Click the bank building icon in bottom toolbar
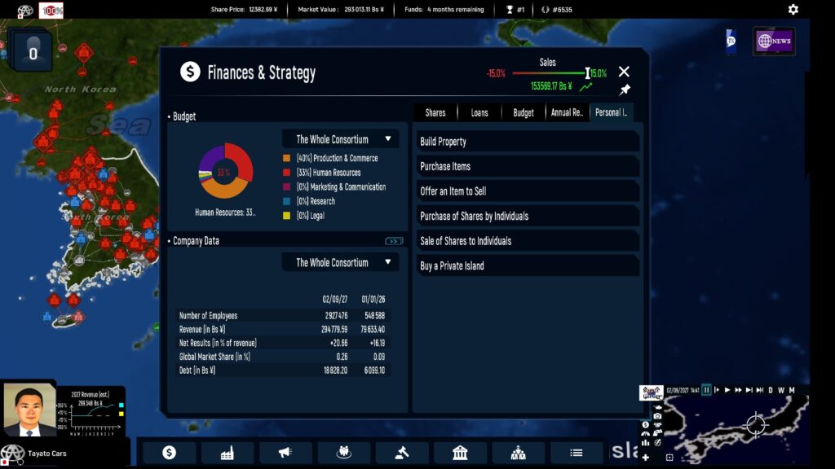Image resolution: width=835 pixels, height=469 pixels. pyautogui.click(x=460, y=453)
